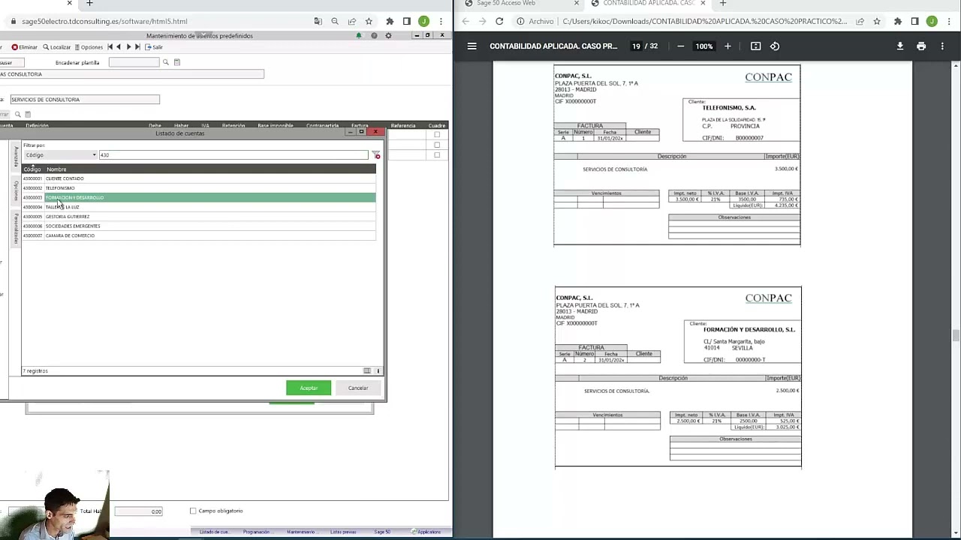Screen dimensions: 961x540
Task: Sort list by Código column header
Action: [x=32, y=169]
